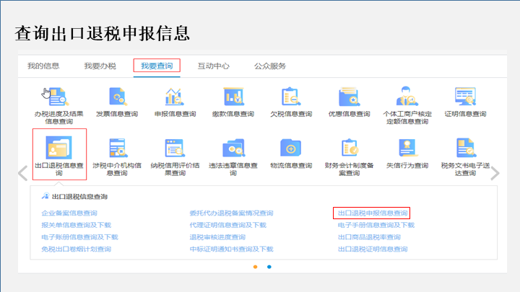Open 欠税信息查询 clipboard icon

(x=291, y=97)
